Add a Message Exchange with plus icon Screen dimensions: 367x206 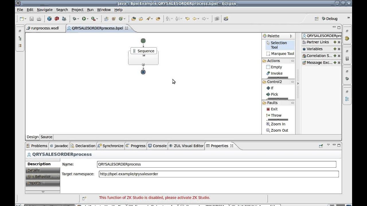coord(335,63)
